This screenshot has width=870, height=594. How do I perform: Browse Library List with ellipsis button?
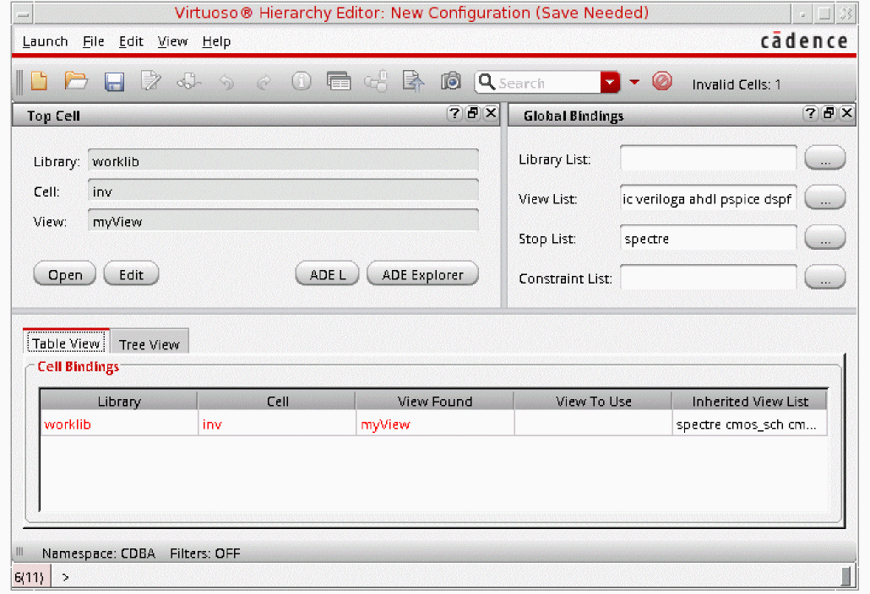pyautogui.click(x=824, y=159)
